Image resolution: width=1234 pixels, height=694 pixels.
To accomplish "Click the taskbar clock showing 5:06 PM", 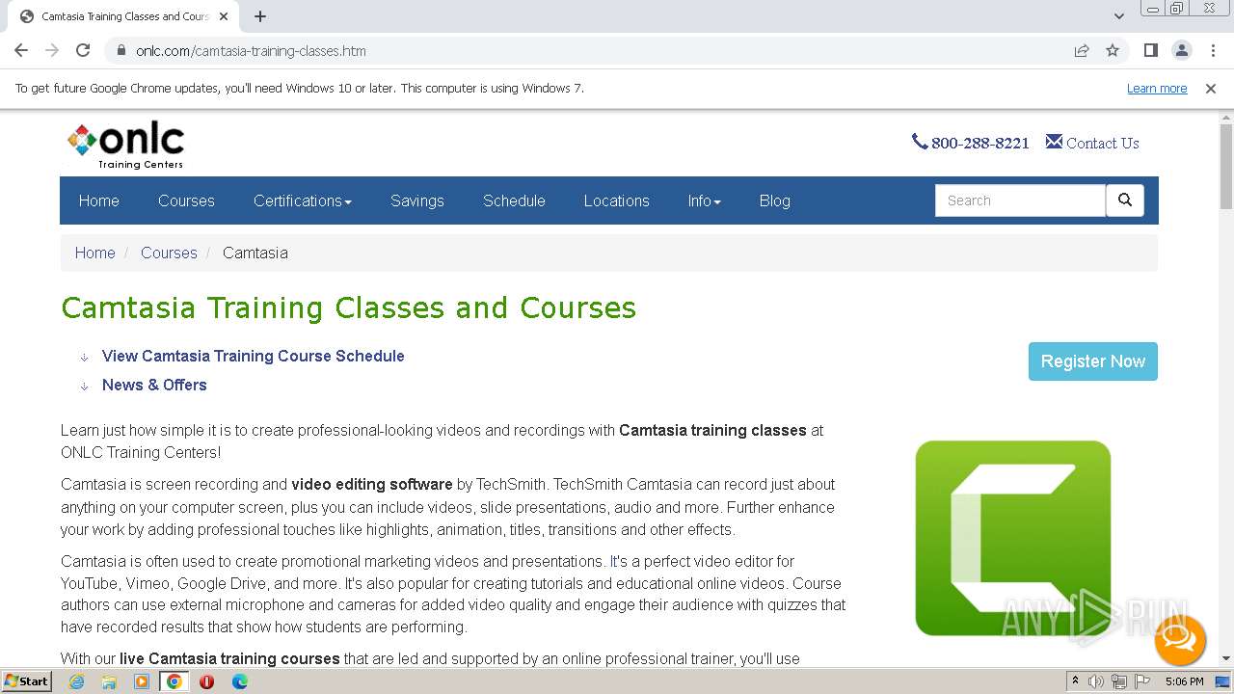I will click(1184, 681).
